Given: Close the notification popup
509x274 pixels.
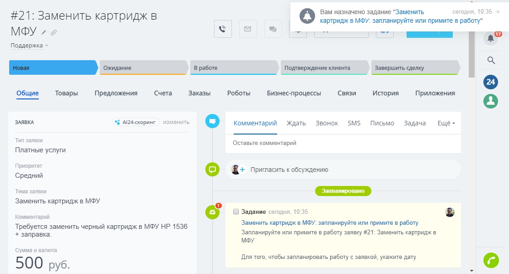Looking at the screenshot, I should tap(498, 12).
